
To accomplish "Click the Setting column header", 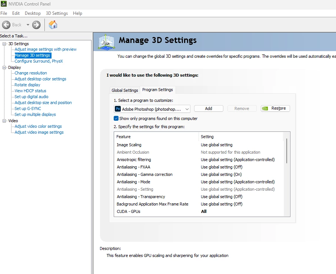I will [x=241, y=137].
